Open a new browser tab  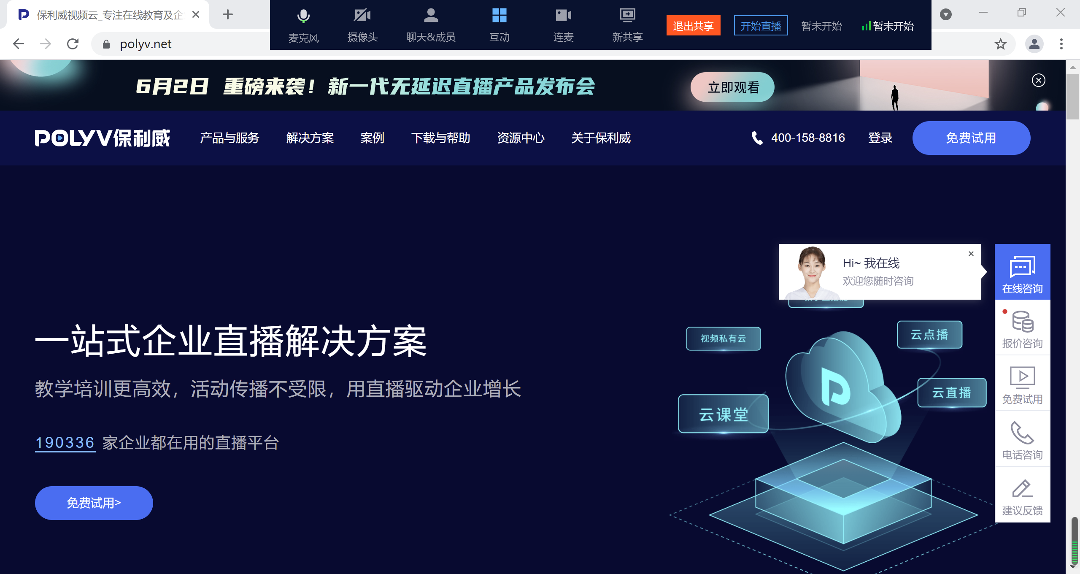(x=228, y=14)
